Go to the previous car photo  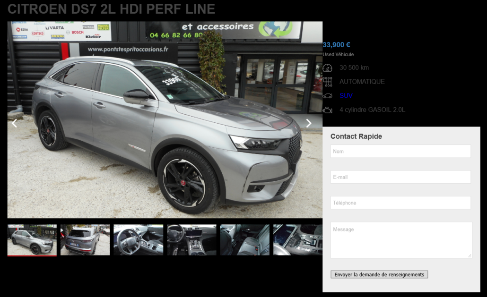[x=14, y=123]
